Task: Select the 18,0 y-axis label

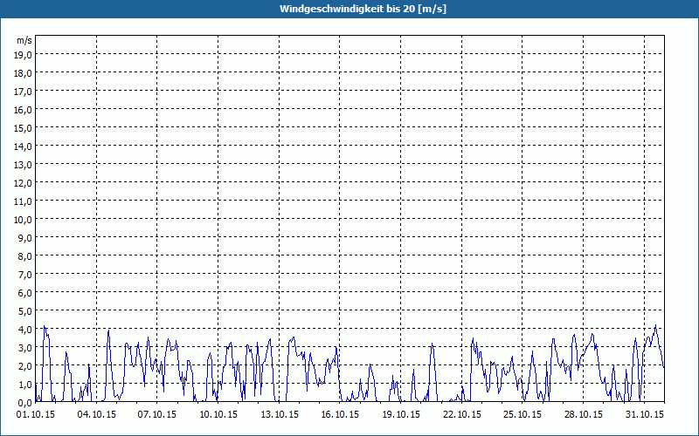Action: click(x=24, y=72)
